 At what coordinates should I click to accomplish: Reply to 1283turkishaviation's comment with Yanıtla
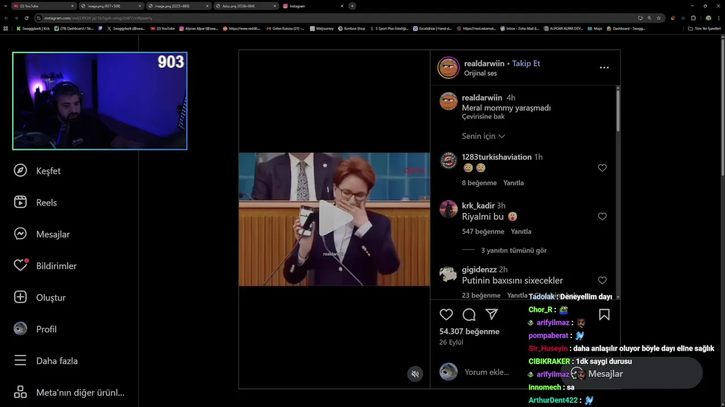514,183
